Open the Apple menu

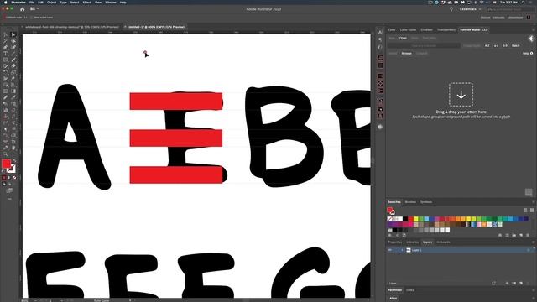[x=6, y=3]
